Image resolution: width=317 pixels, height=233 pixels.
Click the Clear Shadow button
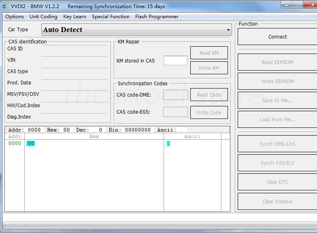[x=277, y=201]
